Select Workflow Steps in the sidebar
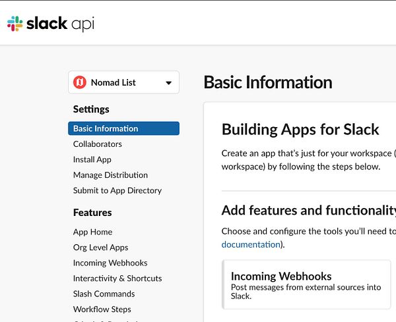396x322 pixels. click(x=102, y=309)
